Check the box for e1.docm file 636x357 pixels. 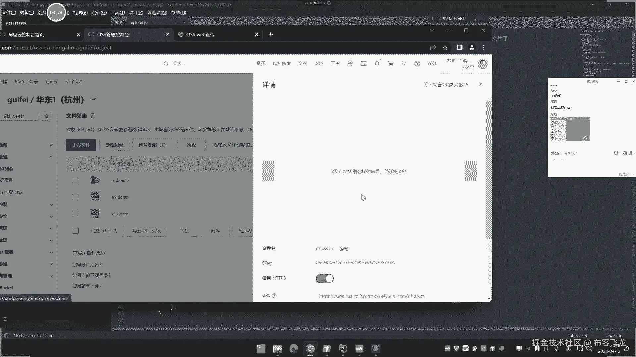[75, 197]
